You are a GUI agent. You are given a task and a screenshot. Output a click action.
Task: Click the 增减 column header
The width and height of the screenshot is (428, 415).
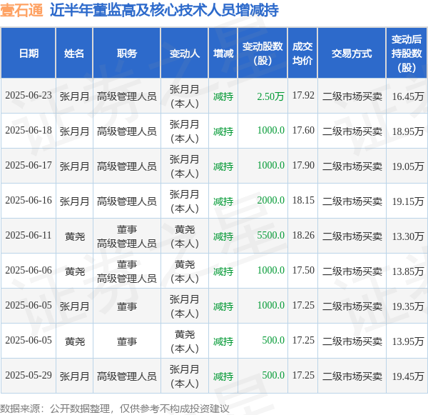click(223, 54)
